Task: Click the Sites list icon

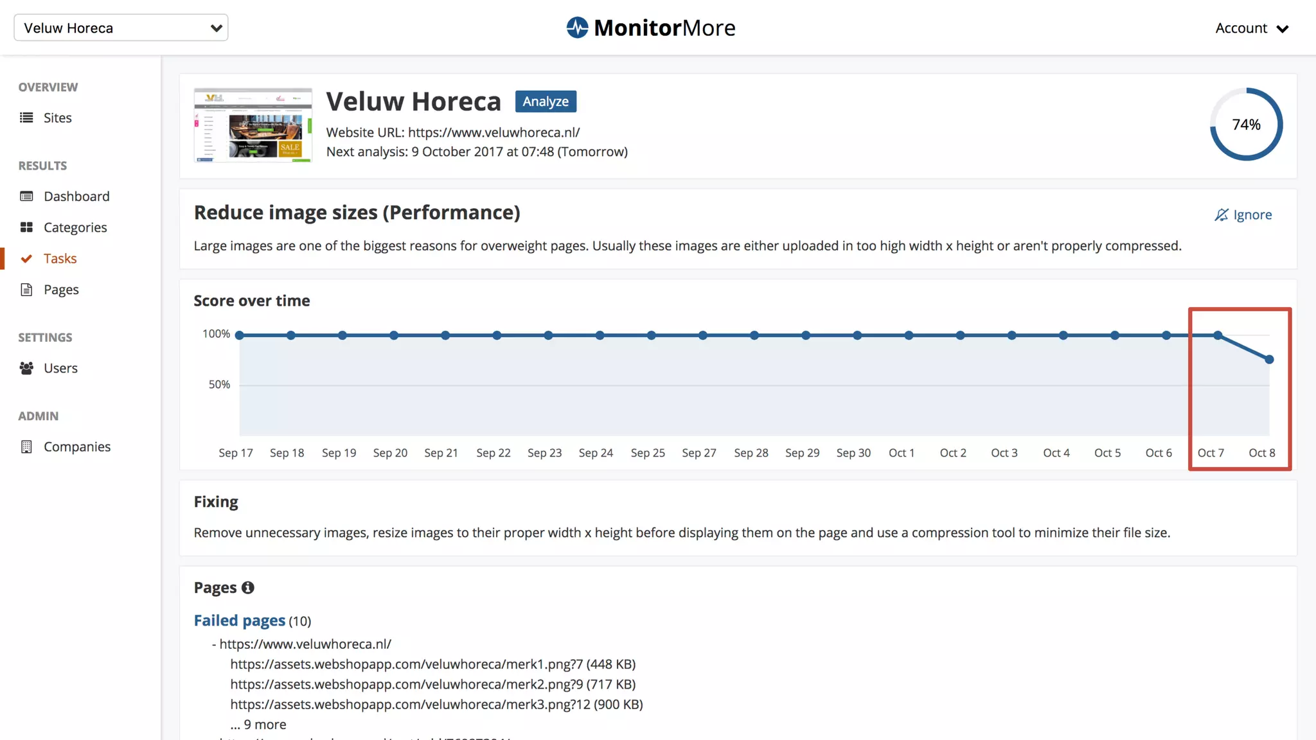Action: pos(26,118)
